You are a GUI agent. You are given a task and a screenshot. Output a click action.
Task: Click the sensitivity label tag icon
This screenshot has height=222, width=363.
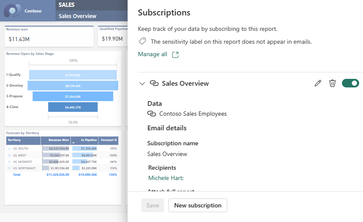pyautogui.click(x=142, y=41)
